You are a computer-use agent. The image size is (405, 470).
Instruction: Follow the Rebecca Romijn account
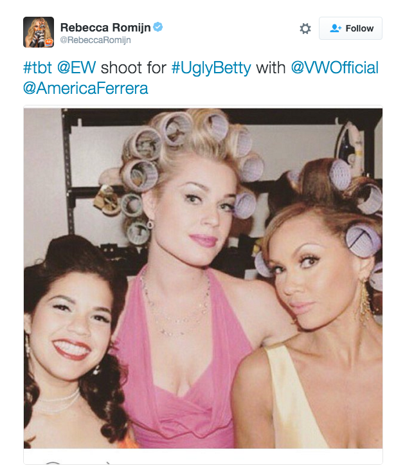[350, 28]
